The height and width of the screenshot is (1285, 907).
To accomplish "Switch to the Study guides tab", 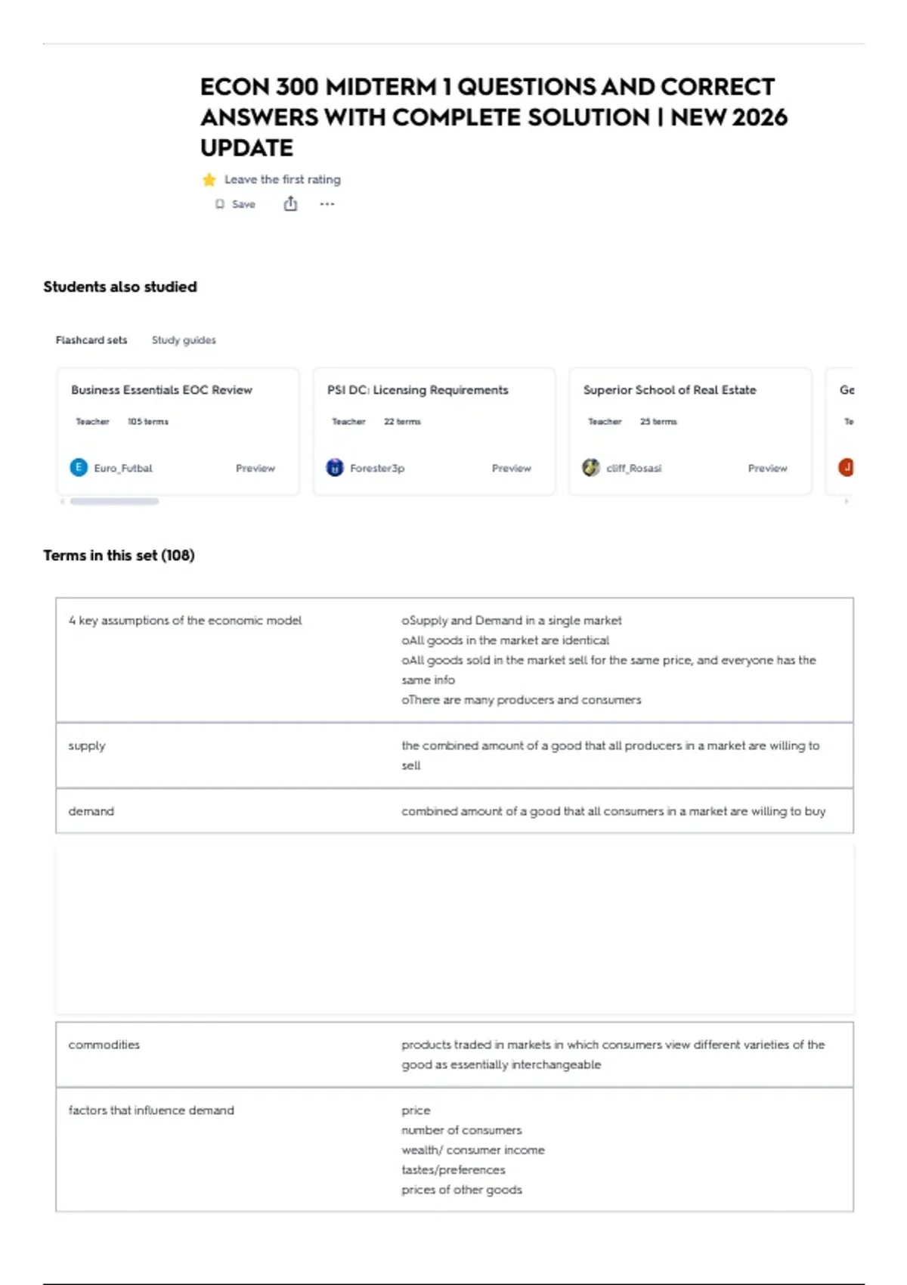I will 184,340.
